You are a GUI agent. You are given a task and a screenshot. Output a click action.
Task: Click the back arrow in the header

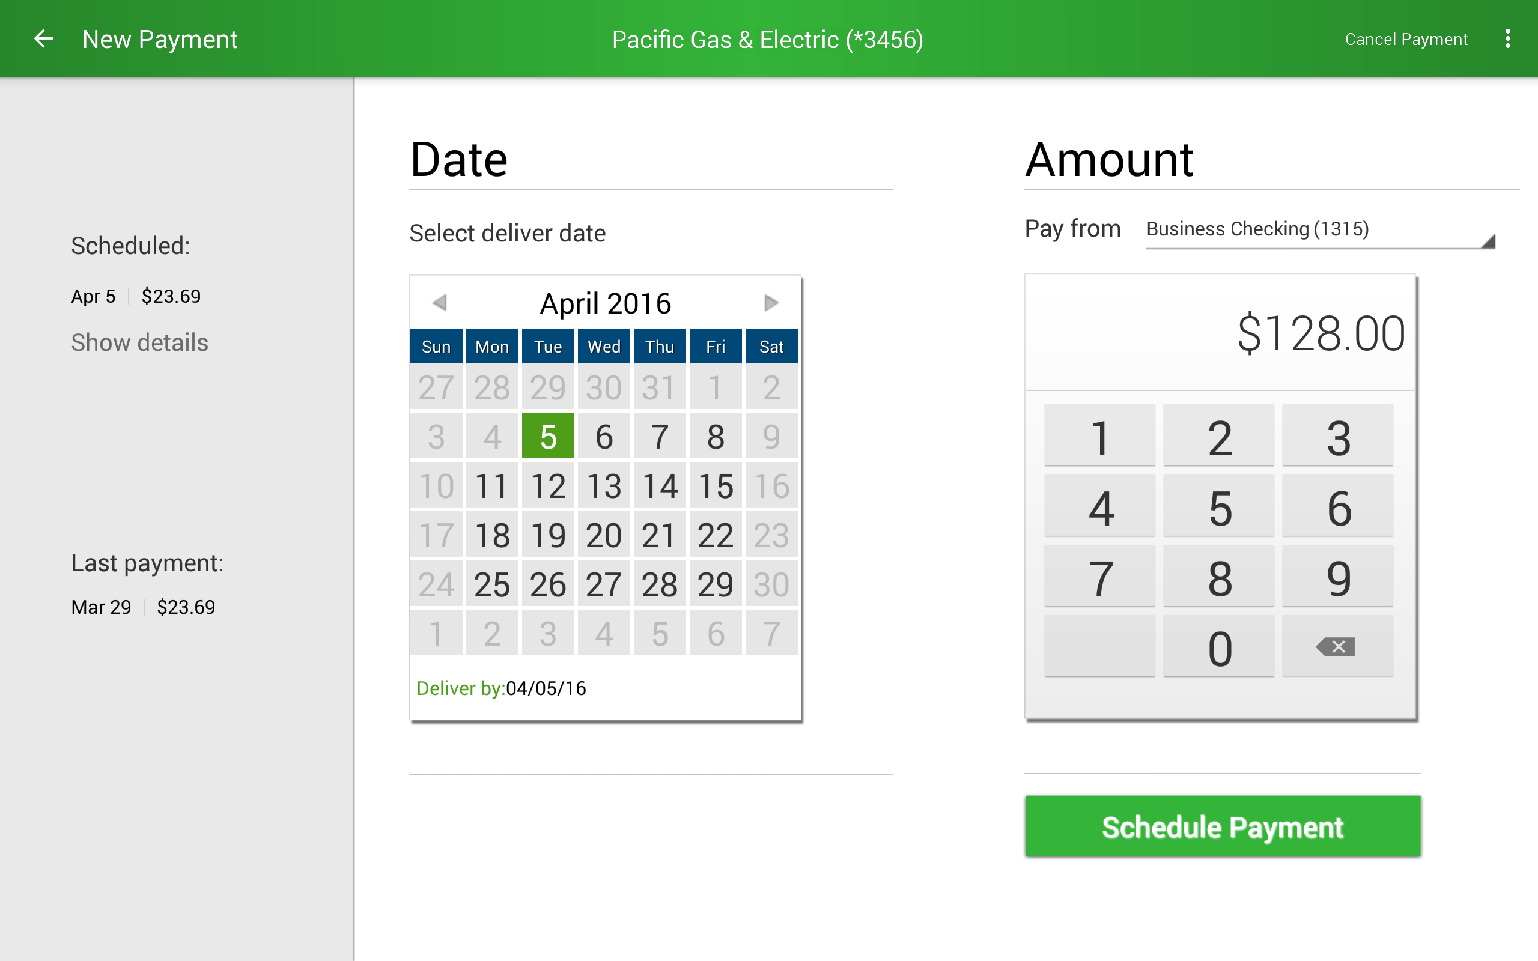pos(43,39)
